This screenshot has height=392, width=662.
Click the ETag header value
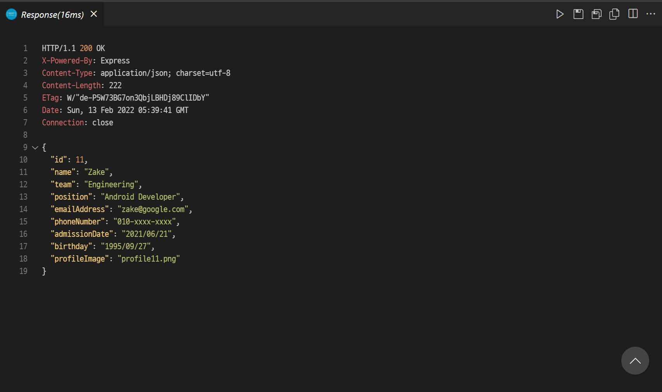[138, 98]
